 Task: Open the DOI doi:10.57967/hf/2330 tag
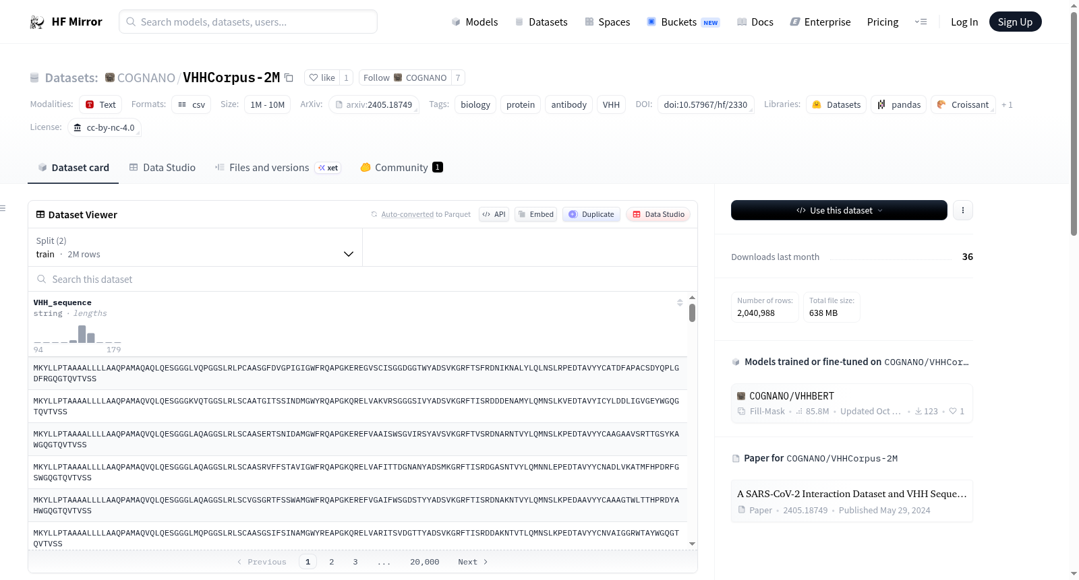pyautogui.click(x=705, y=104)
